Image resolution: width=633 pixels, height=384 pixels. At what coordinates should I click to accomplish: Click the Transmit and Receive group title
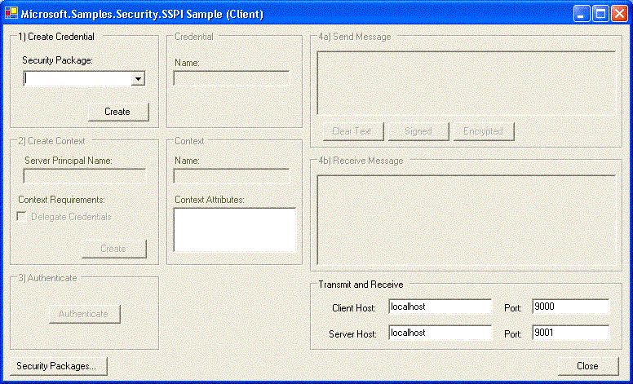coord(361,285)
